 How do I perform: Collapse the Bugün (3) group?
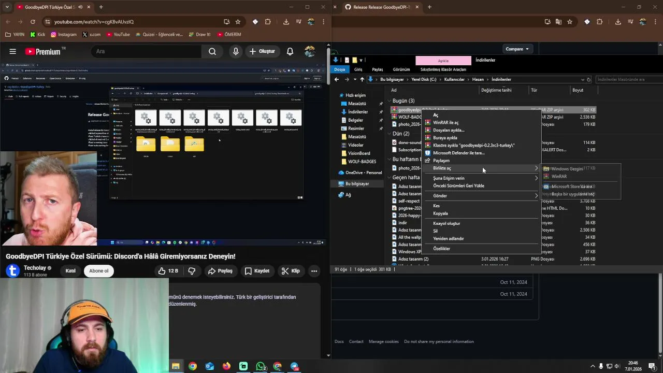[x=389, y=101]
